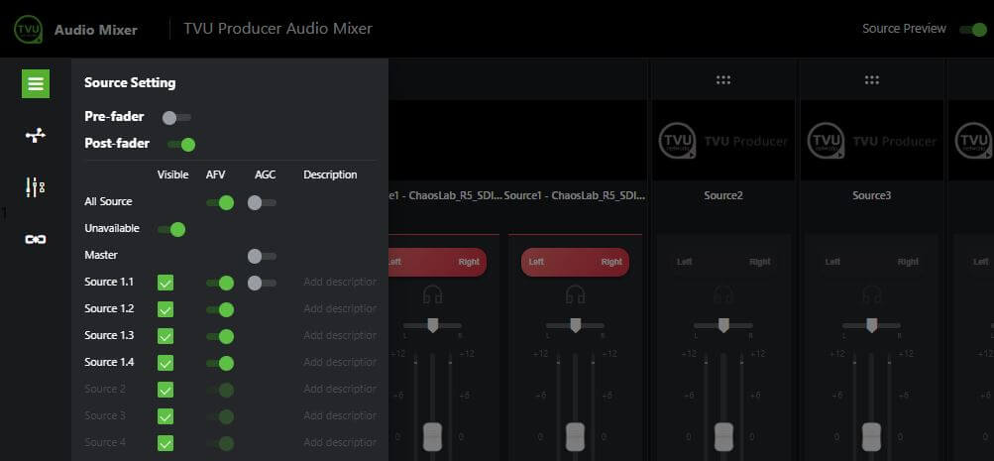Click description field for Source 4

click(340, 442)
